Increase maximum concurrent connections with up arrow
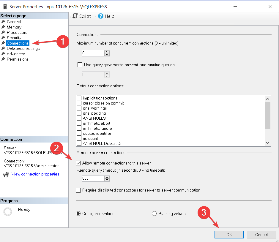 point(107,52)
